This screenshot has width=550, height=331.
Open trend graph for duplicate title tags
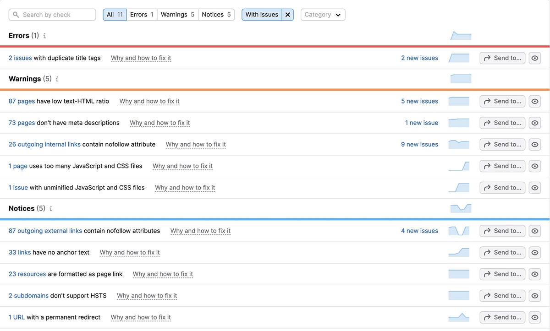point(459,58)
